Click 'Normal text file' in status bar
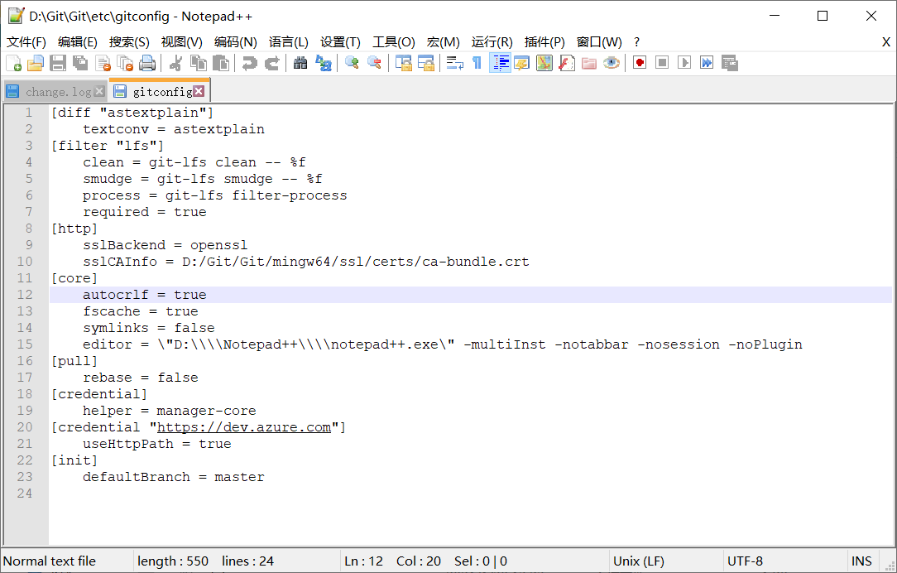This screenshot has width=897, height=573. (x=50, y=561)
